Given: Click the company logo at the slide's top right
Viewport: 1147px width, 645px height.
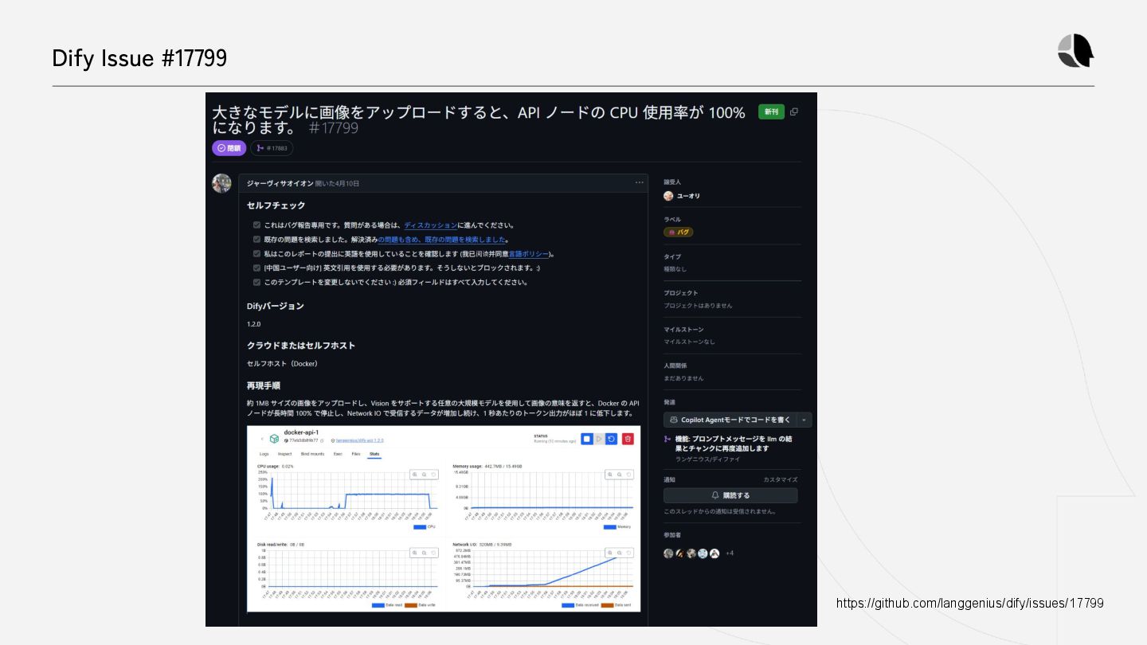Looking at the screenshot, I should [1075, 51].
